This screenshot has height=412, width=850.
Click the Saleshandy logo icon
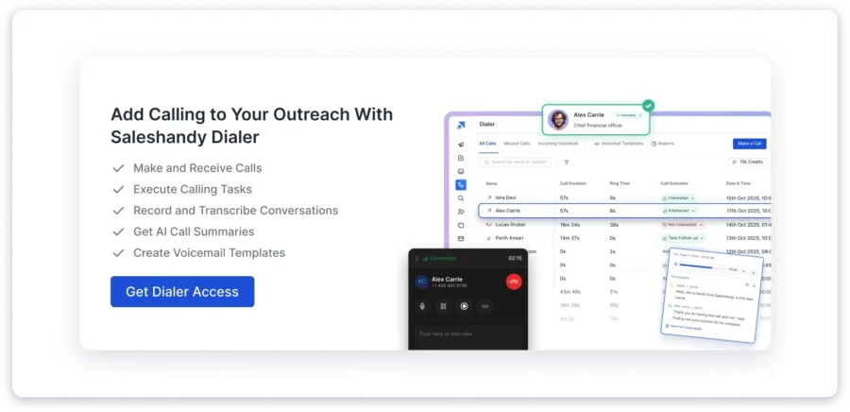coord(461,124)
